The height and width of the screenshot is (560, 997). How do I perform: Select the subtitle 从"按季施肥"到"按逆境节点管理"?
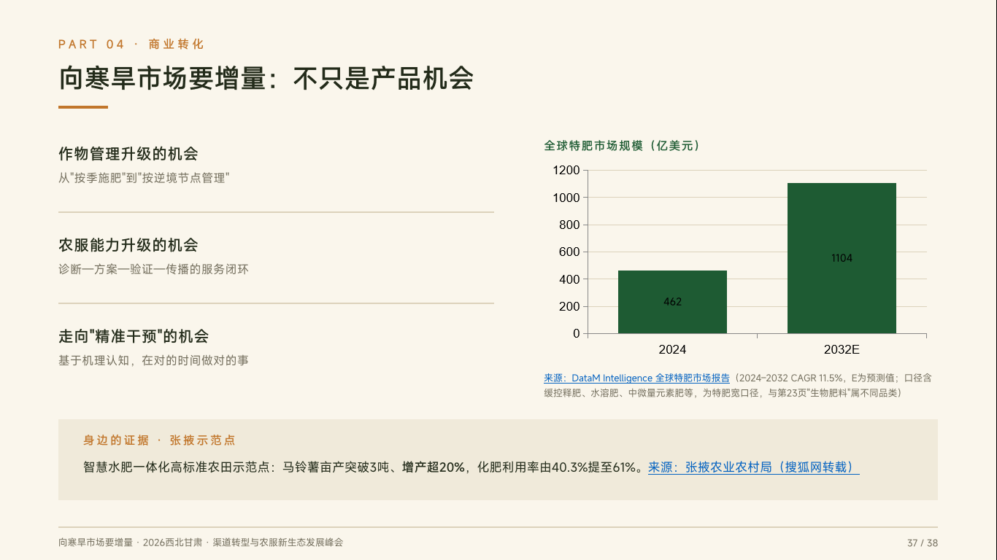pyautogui.click(x=144, y=178)
